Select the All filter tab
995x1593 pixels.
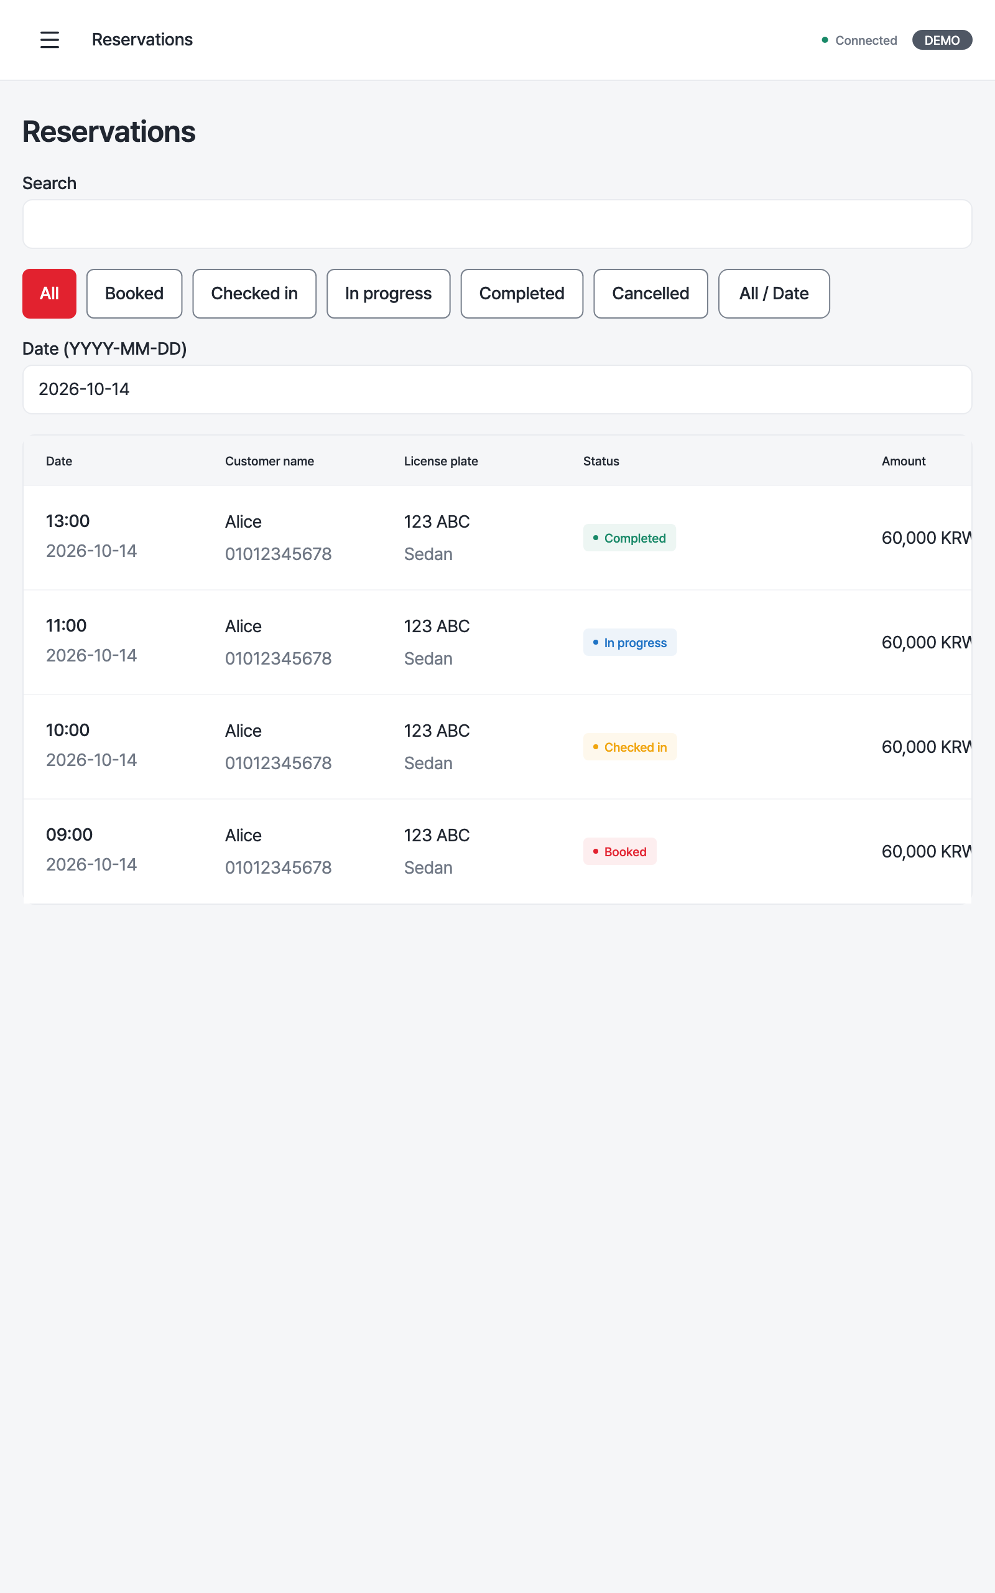pyautogui.click(x=49, y=294)
